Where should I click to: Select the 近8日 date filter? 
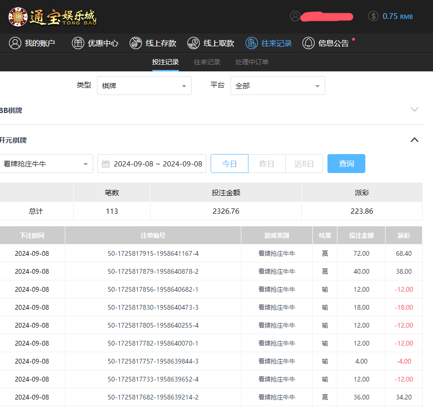click(304, 163)
